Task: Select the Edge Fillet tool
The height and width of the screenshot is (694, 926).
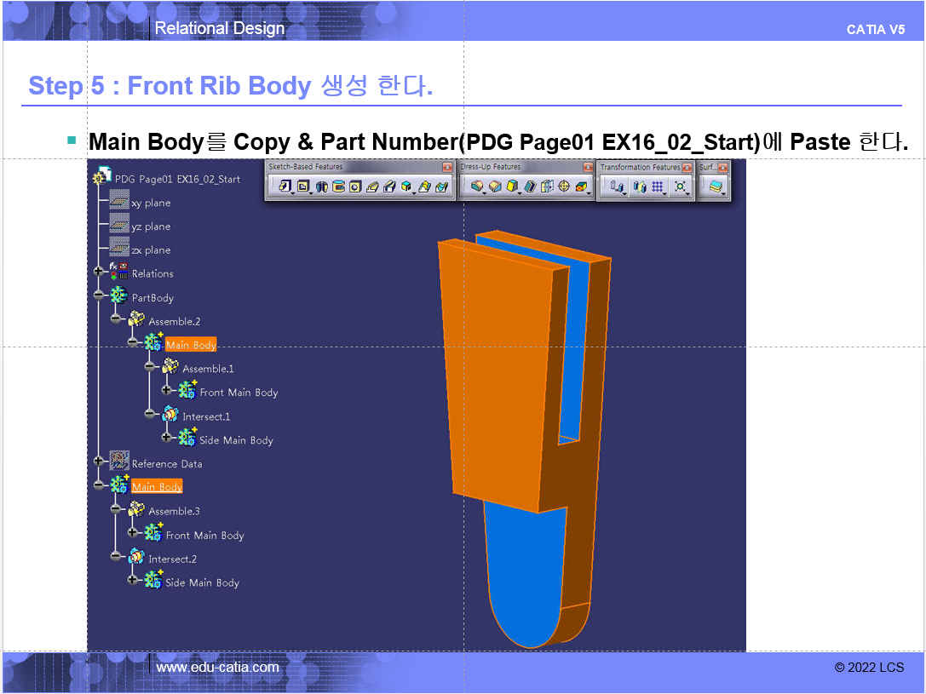Action: pyautogui.click(x=477, y=186)
